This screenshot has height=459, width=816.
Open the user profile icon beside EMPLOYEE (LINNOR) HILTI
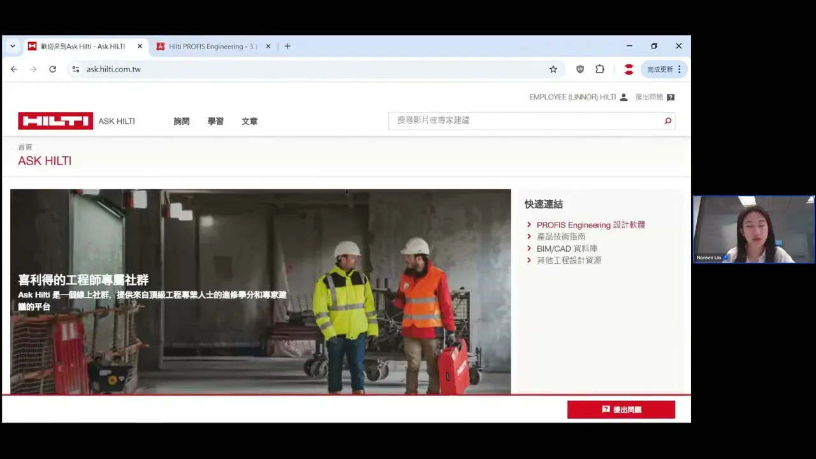pos(623,97)
